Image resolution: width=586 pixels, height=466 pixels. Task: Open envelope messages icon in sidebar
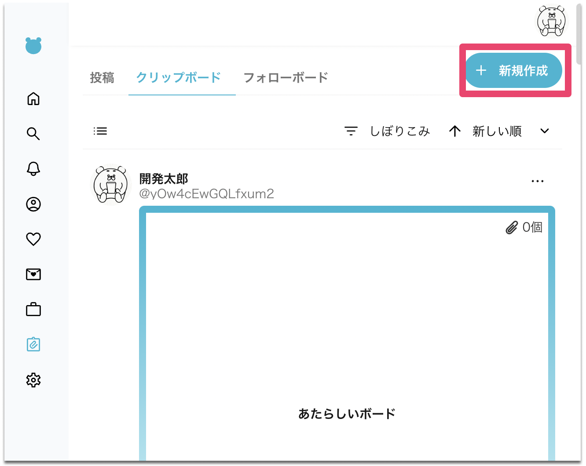33,274
